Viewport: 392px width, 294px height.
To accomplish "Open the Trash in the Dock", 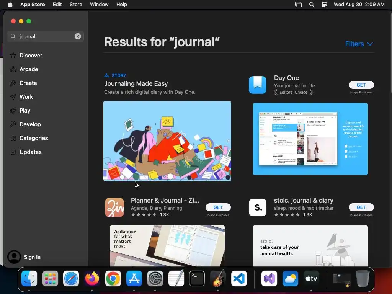I will point(363,278).
